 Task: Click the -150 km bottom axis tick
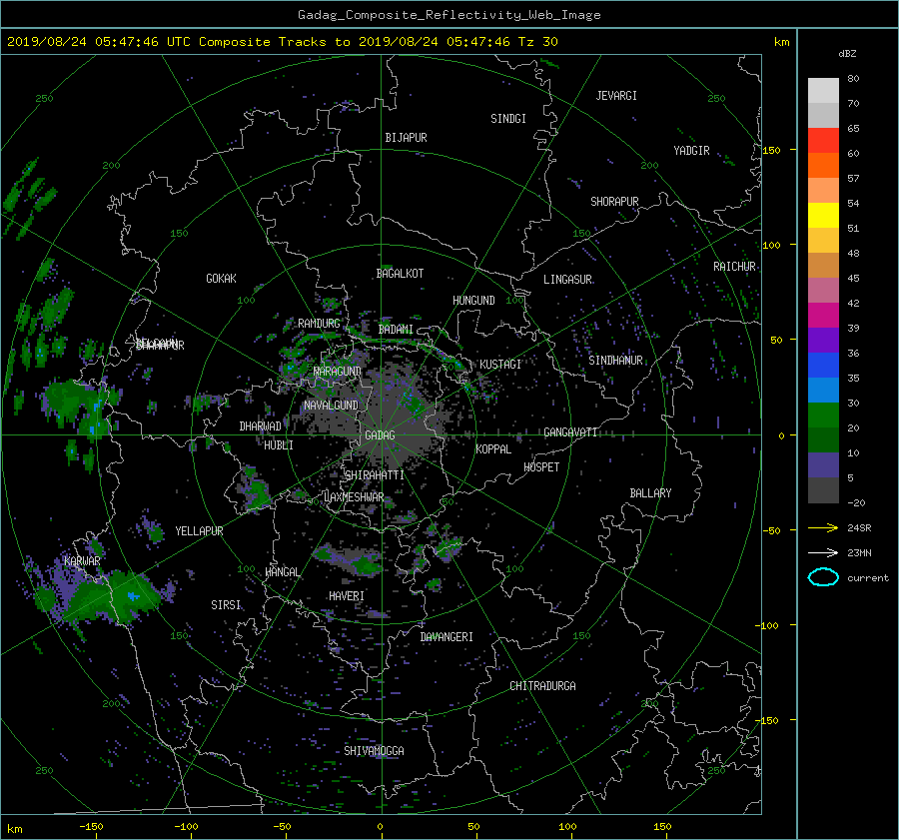point(91,827)
